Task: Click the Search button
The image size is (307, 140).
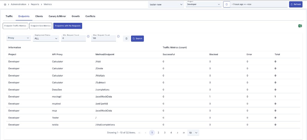Action: [x=137, y=39]
